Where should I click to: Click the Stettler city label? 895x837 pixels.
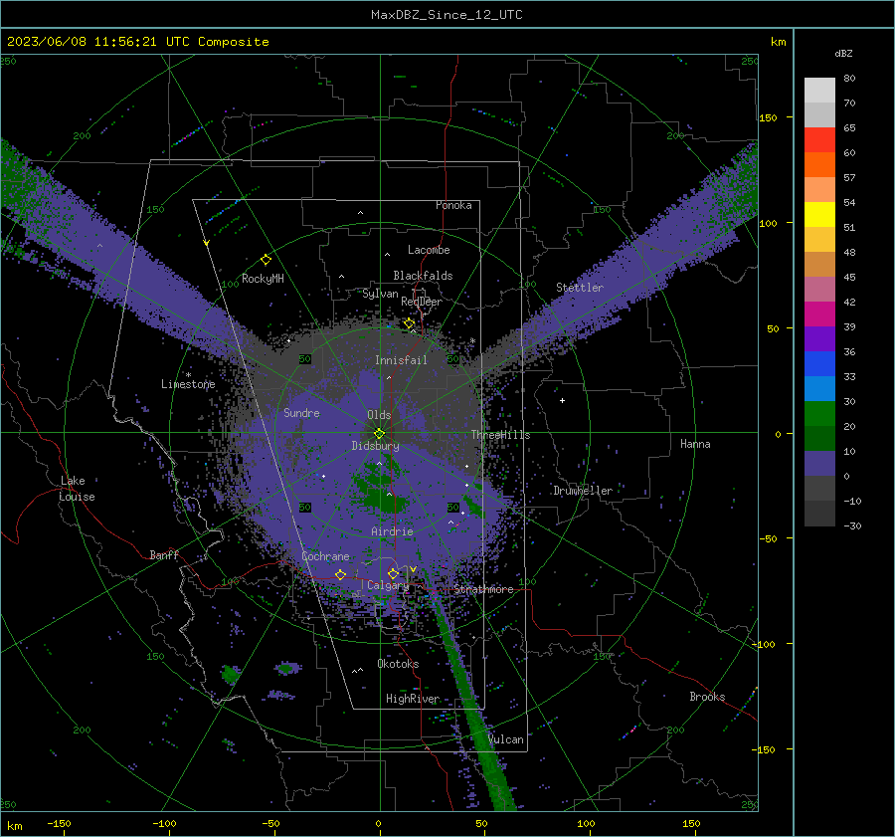pos(580,288)
